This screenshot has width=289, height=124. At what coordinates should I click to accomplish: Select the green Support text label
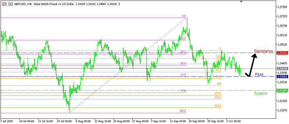(x=260, y=93)
